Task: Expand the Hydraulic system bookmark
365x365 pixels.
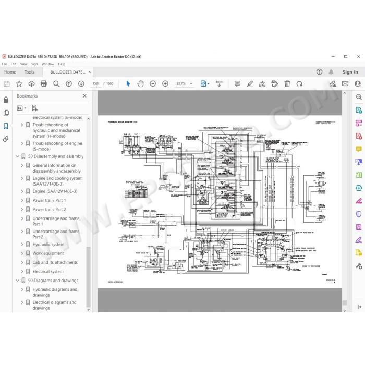Action: click(22, 245)
